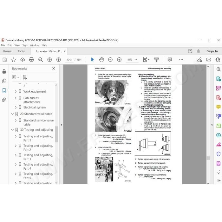
Task: Open the page thumbnails panel
Action: click(x=4, y=81)
